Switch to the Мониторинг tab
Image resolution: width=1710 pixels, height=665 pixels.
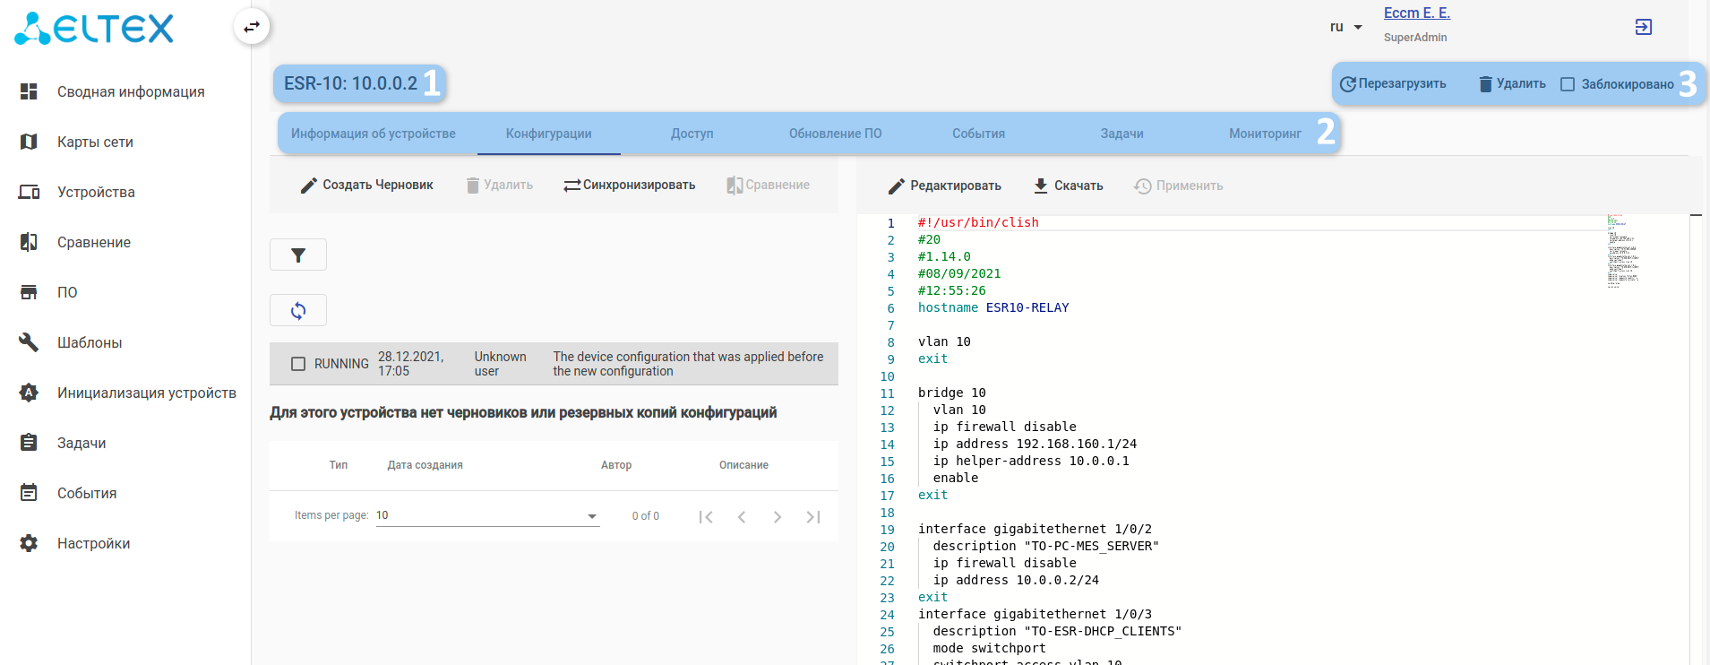tap(1265, 134)
